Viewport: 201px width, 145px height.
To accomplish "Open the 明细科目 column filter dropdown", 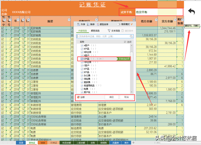I will (x=134, y=20).
